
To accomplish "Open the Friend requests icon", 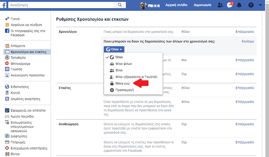I will [x=220, y=5].
